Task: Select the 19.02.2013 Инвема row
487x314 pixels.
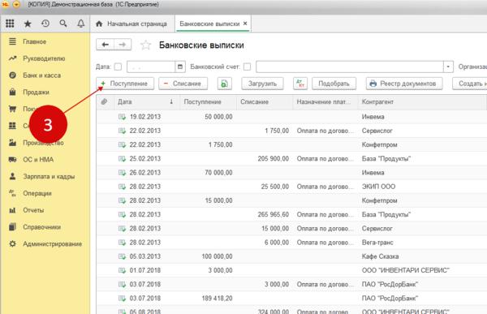Action: tap(291, 117)
